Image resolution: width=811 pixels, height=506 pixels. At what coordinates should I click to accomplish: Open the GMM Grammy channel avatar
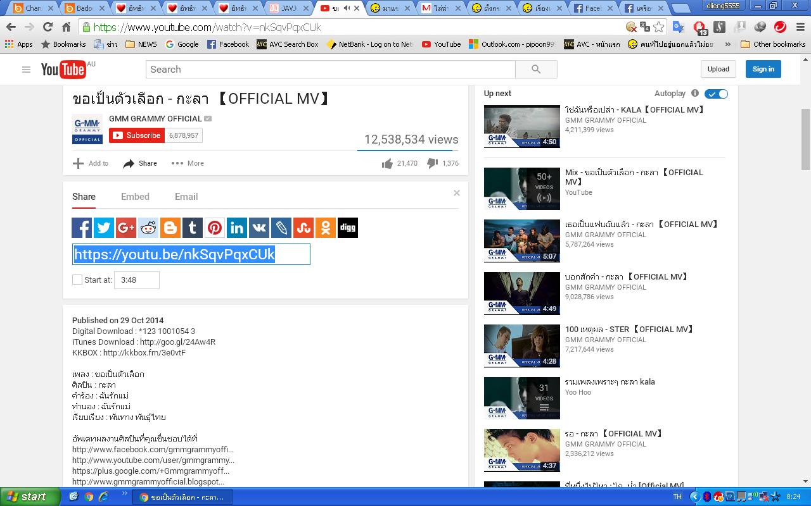[87, 129]
